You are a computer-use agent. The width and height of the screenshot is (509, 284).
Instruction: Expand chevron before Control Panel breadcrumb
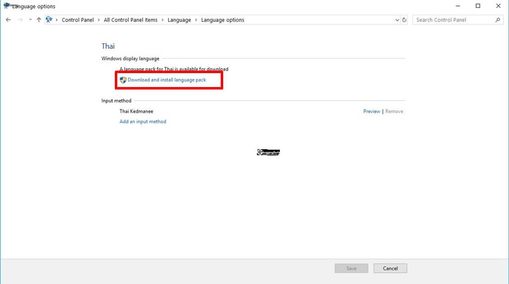click(x=57, y=20)
